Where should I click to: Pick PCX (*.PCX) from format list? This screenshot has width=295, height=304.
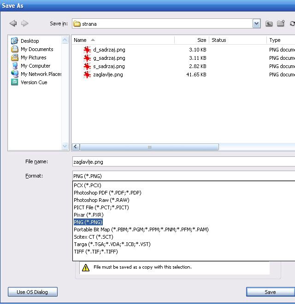[x=88, y=185]
